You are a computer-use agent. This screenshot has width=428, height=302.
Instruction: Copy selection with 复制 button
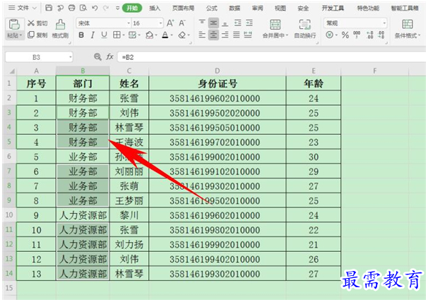coord(37,35)
